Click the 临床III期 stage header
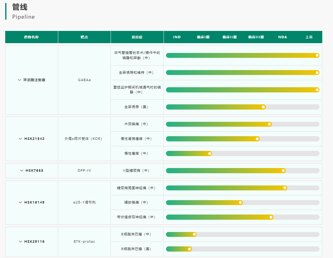The height and width of the screenshot is (258, 333). tap(256, 37)
